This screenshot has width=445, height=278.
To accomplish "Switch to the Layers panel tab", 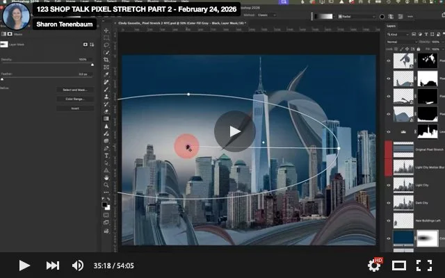I will point(391,26).
